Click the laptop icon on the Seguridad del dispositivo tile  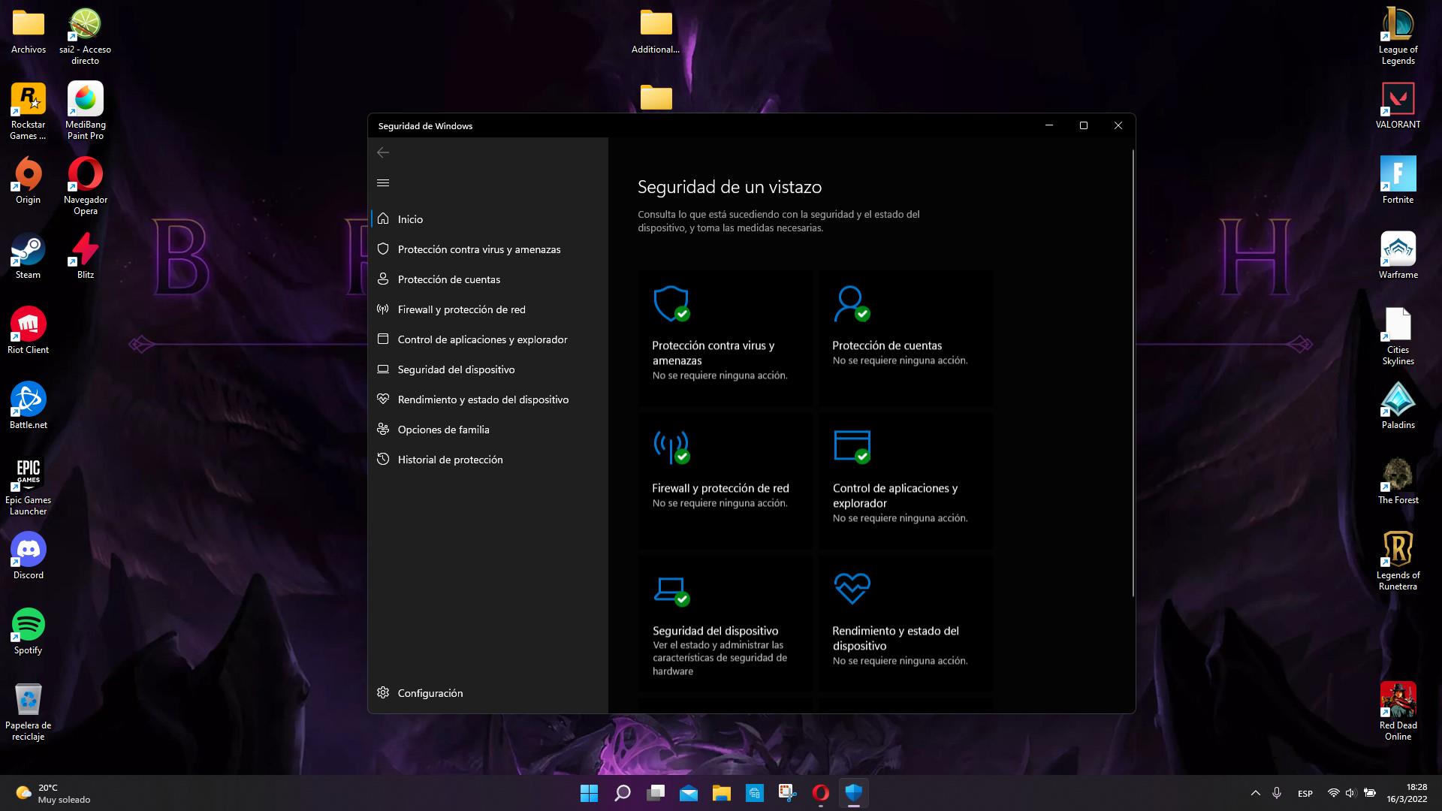(670, 589)
